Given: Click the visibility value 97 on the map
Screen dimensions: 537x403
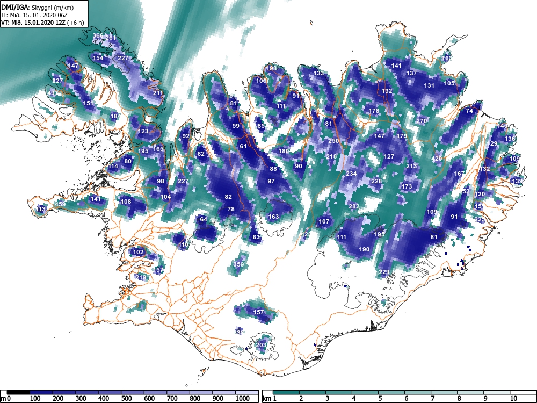Looking at the screenshot, I should [271, 181].
